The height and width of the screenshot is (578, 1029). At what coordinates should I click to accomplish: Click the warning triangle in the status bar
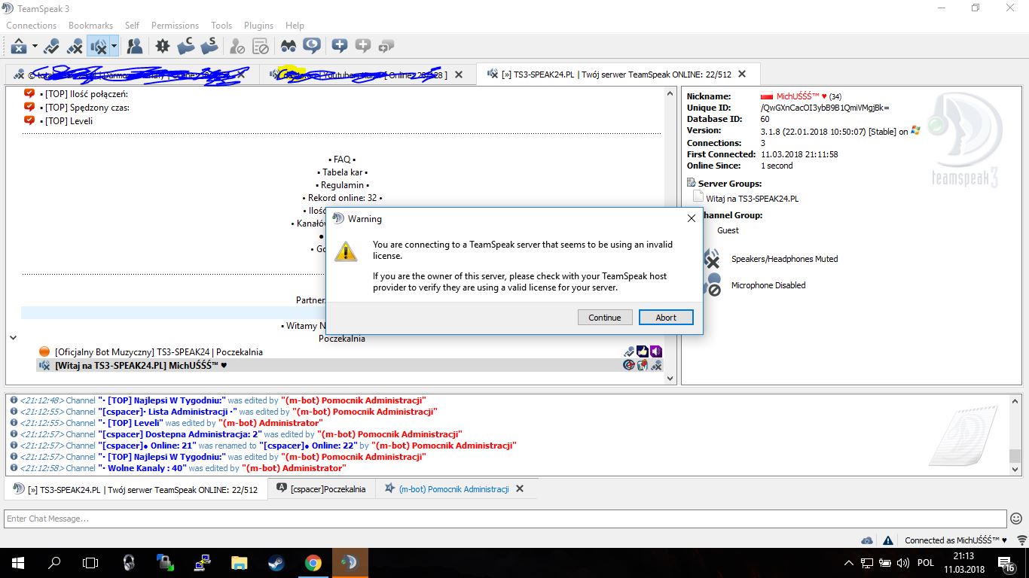tap(889, 540)
